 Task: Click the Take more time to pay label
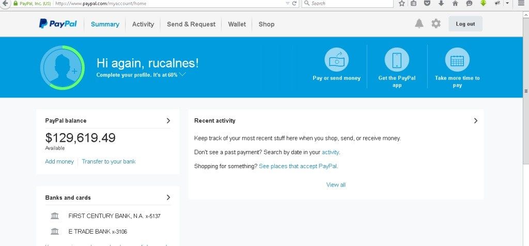[x=457, y=81]
